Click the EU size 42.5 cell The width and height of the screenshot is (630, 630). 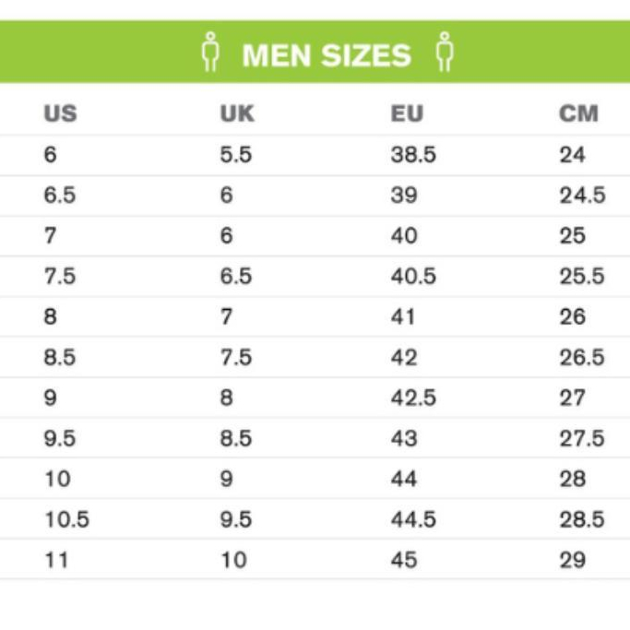tap(412, 398)
